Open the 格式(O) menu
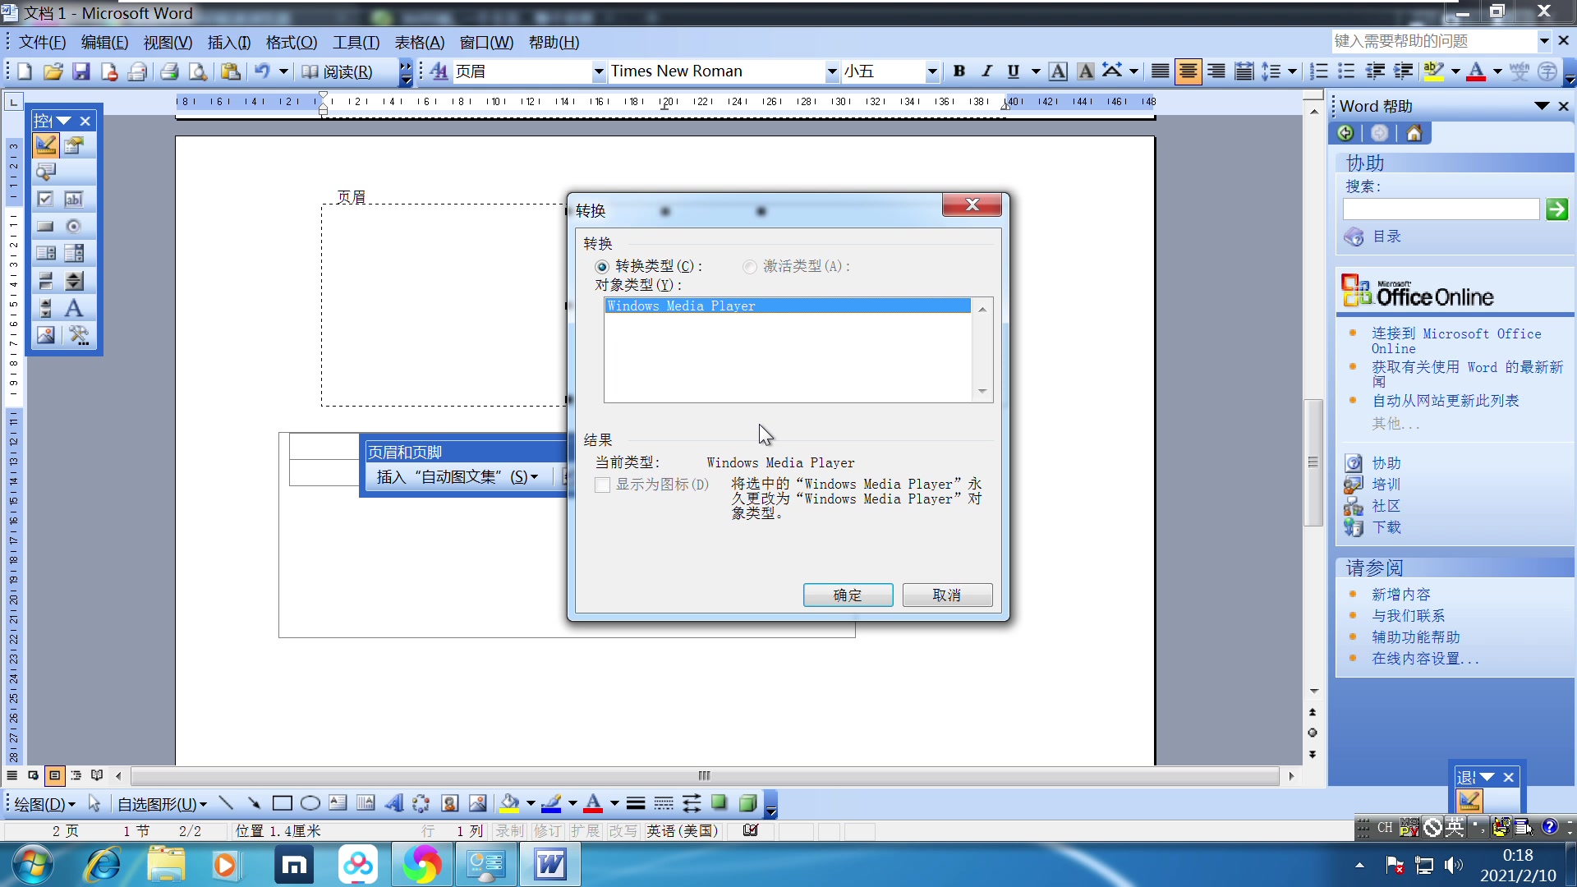The width and height of the screenshot is (1577, 887). (x=292, y=42)
